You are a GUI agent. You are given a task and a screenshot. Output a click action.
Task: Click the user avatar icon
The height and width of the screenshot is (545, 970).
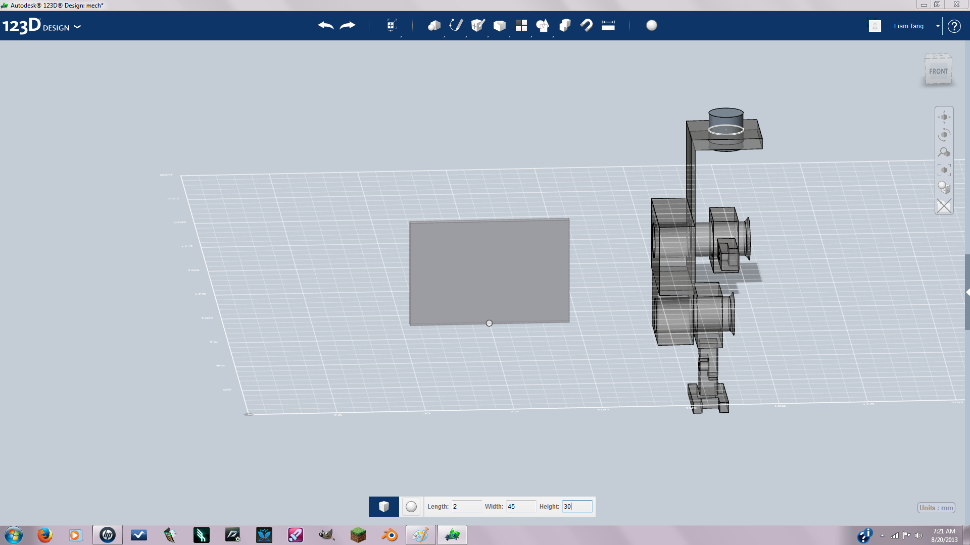(875, 26)
